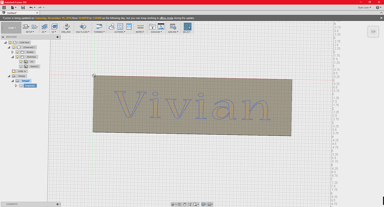Click the Save icon in title toolbar
The width and height of the screenshot is (384, 207).
[x=23, y=8]
